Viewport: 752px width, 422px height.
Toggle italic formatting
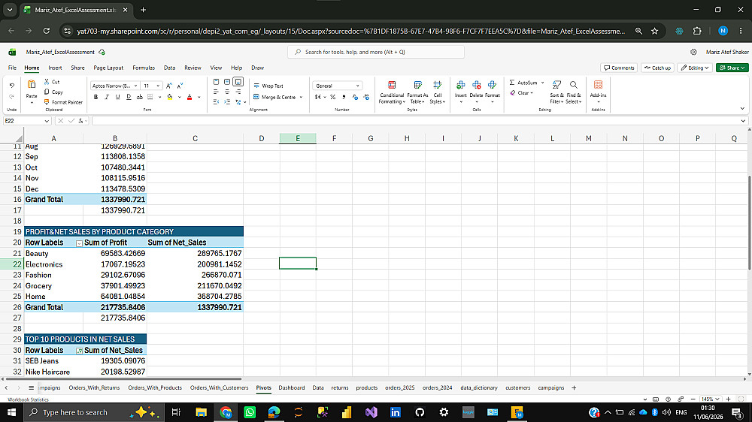(x=107, y=97)
